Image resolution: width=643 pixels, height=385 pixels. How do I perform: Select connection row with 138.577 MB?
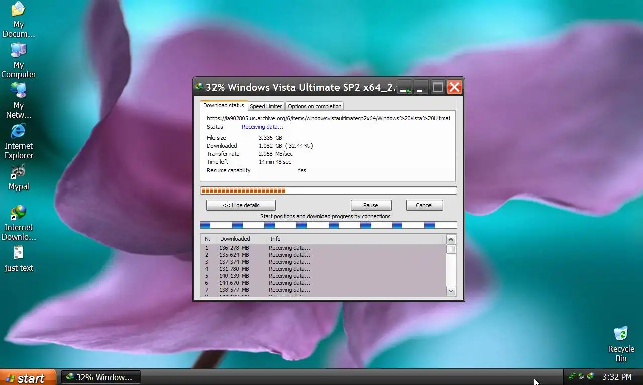(323, 290)
